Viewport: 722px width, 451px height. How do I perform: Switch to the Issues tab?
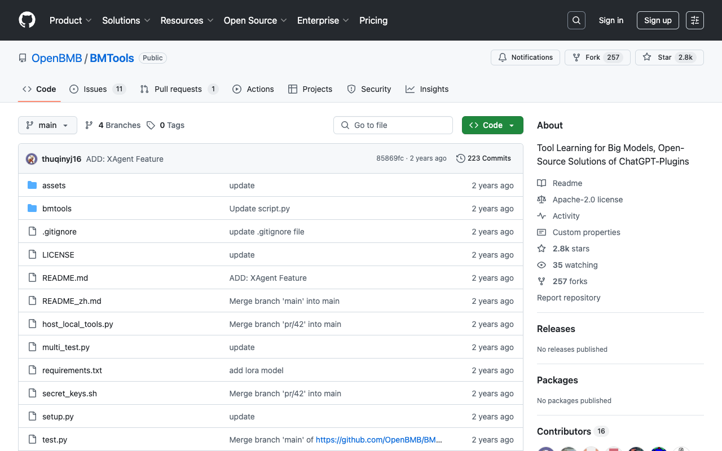click(x=98, y=89)
